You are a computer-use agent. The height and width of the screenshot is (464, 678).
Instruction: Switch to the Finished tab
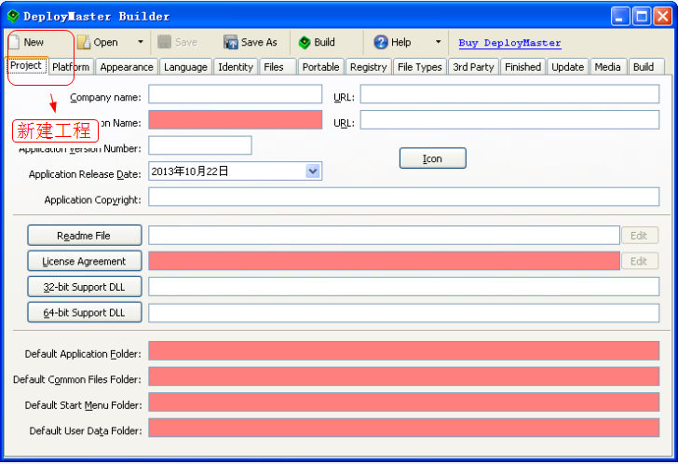pyautogui.click(x=522, y=67)
